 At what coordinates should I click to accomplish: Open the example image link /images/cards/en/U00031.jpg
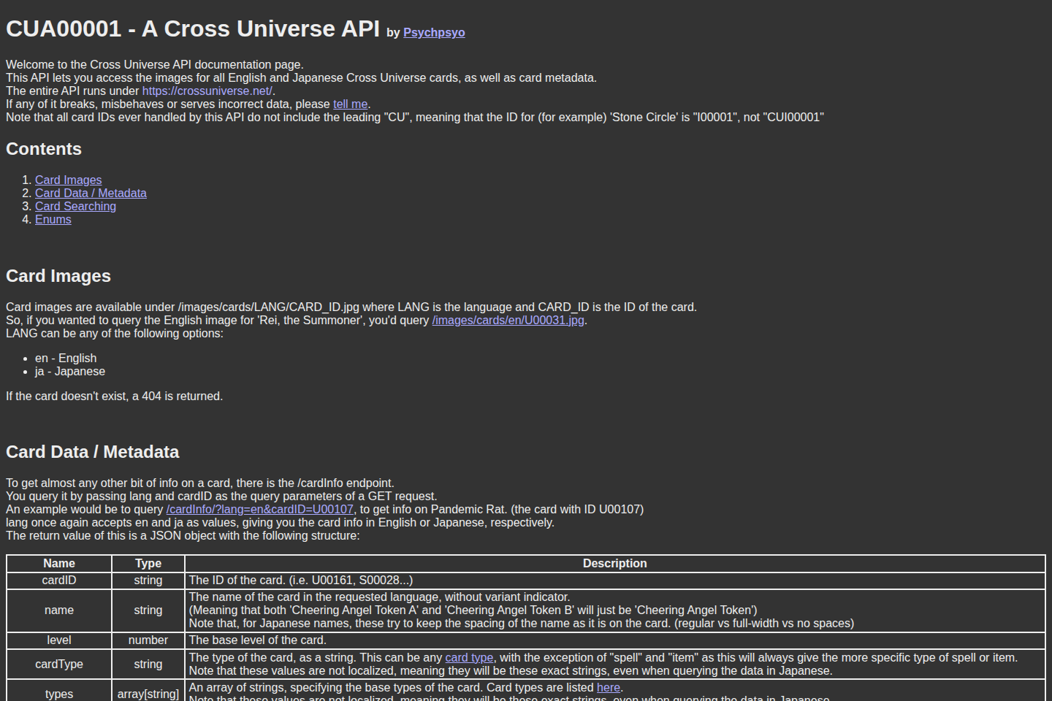507,320
